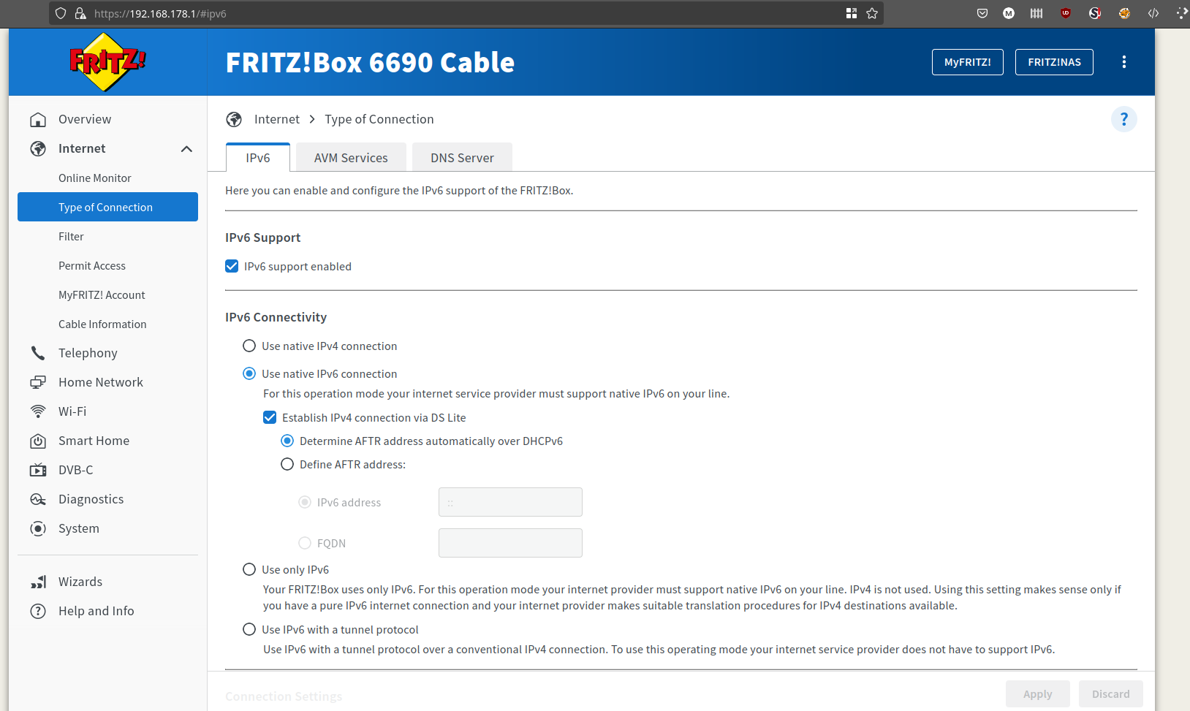The image size is (1190, 711).
Task: Select the FQDN radio button
Action: 305,543
